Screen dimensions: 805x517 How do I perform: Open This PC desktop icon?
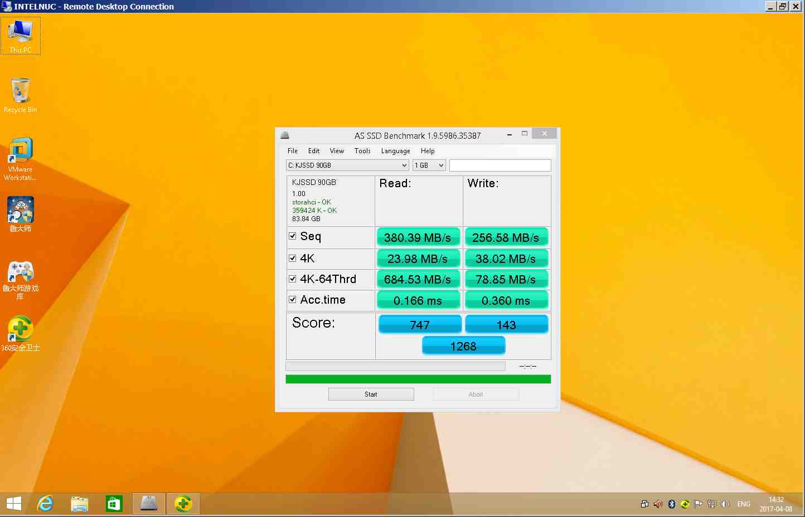point(21,36)
